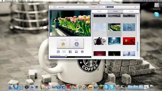Click the blue download arrow under GET
The height and width of the screenshot is (91, 162).
pos(77,44)
